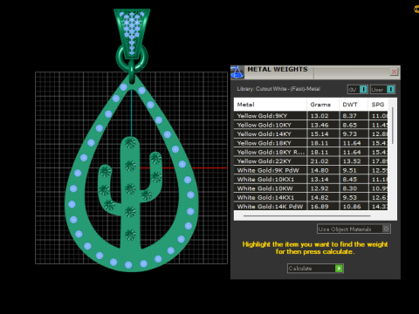Click the 8.65 DWT value

(x=349, y=125)
